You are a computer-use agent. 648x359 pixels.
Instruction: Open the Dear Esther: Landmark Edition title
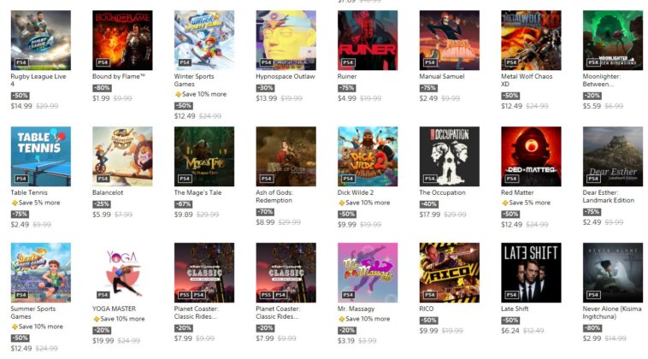coord(609,197)
